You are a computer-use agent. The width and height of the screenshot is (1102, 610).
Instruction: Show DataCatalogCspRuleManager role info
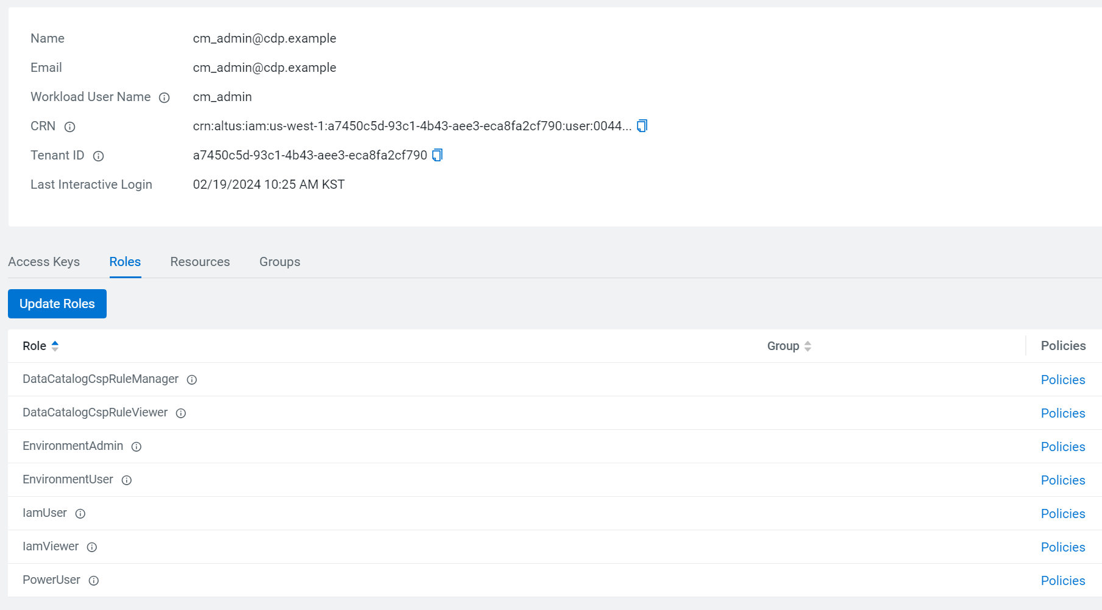(191, 380)
